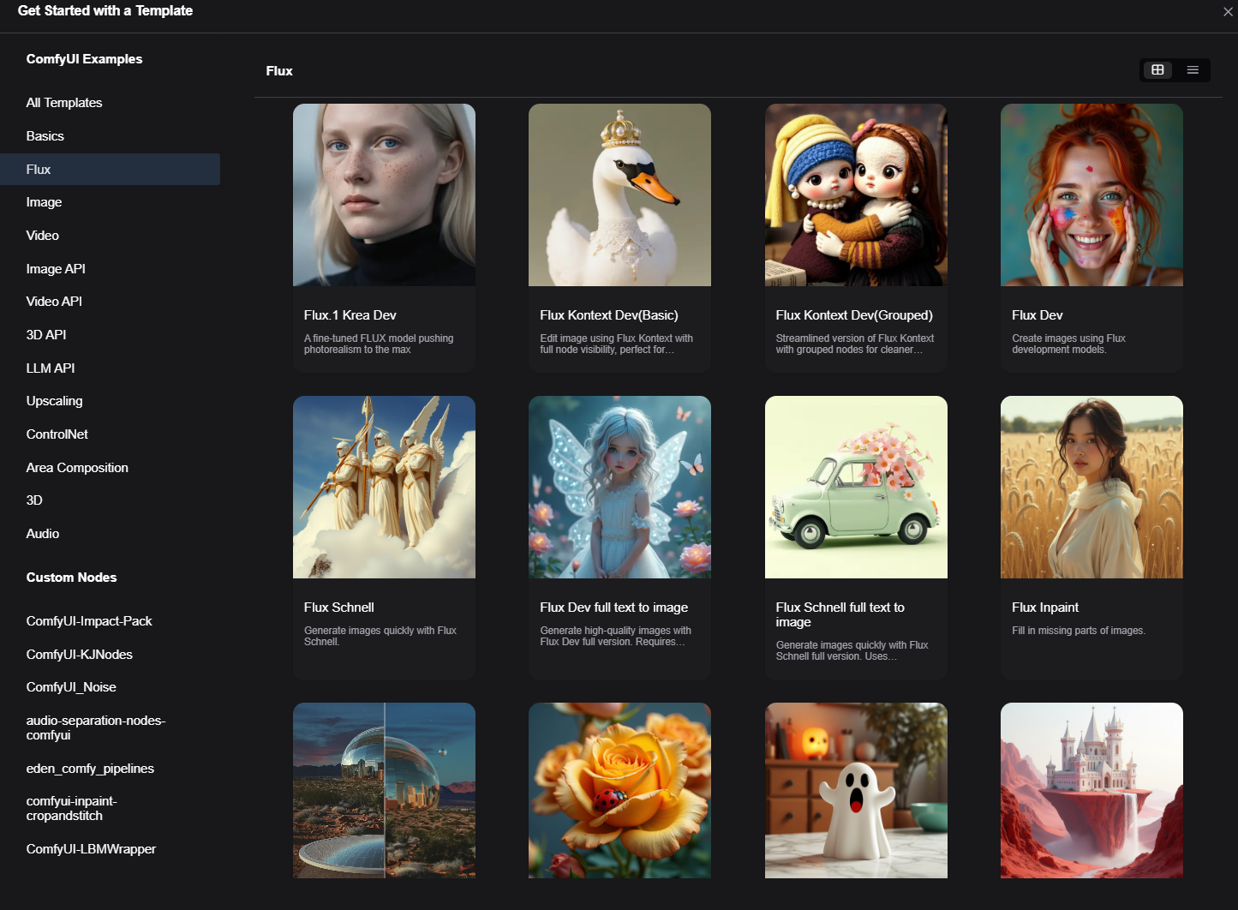The width and height of the screenshot is (1238, 910).
Task: Open Flux Inpaint wheat field thumbnail
Action: click(x=1091, y=487)
